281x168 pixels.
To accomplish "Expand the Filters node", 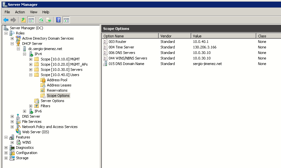I will pyautogui.click(x=31, y=106).
